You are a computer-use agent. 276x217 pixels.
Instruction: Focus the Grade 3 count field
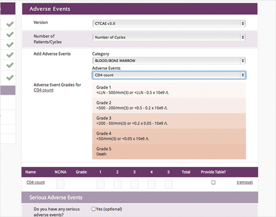135,184
